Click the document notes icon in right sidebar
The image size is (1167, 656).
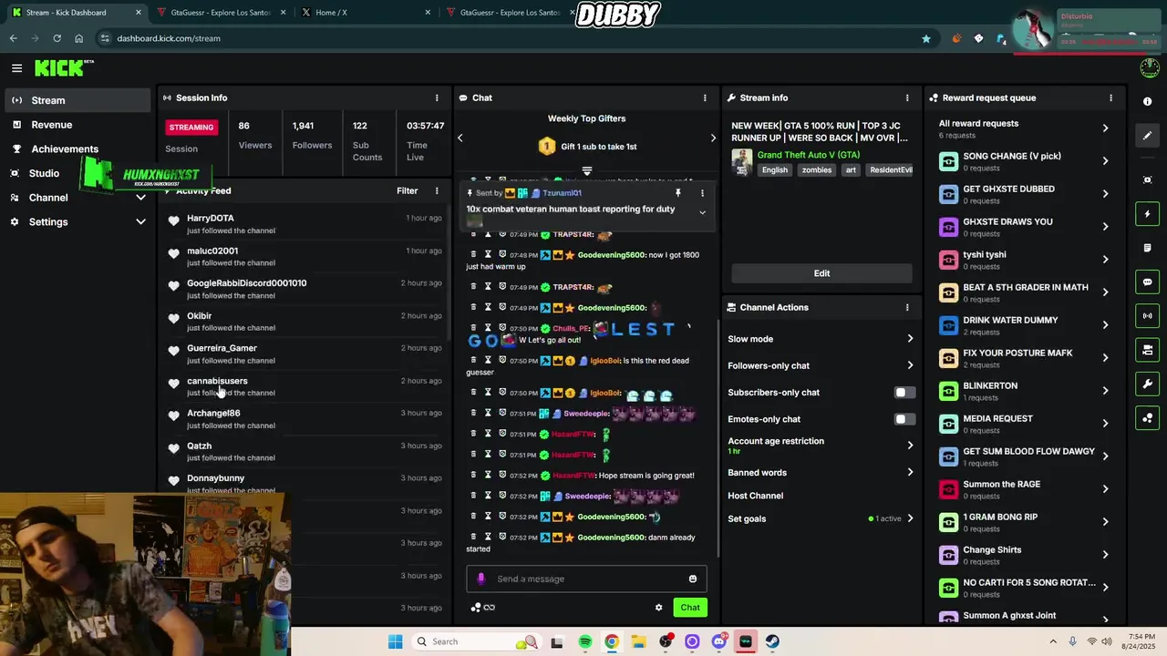1148,248
